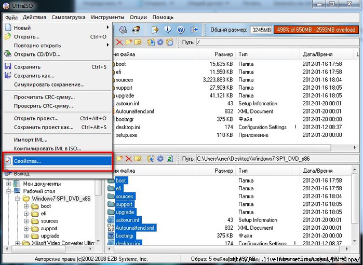Click the red X delete icon in the lower local pane toolbar

coord(130,158)
